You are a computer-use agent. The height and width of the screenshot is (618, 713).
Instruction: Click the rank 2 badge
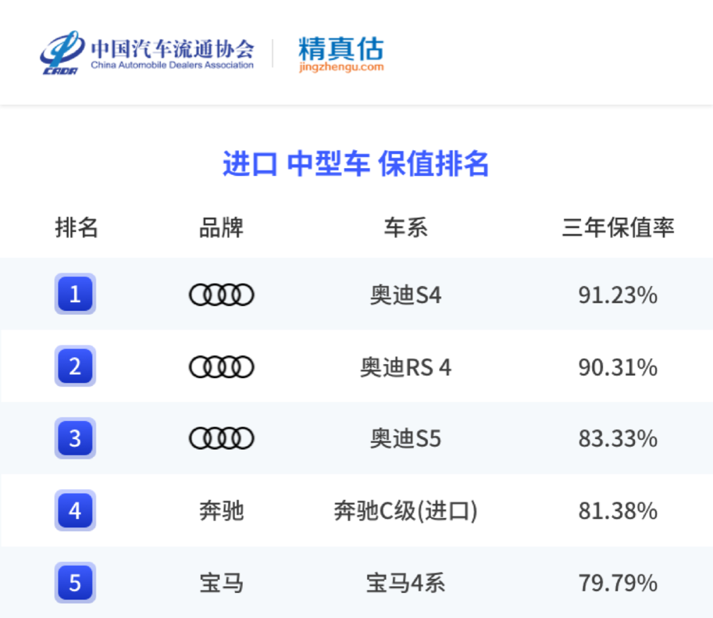point(75,366)
